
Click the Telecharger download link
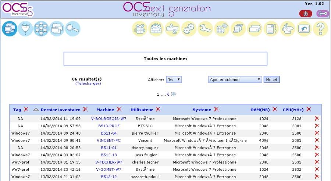[x=88, y=84]
